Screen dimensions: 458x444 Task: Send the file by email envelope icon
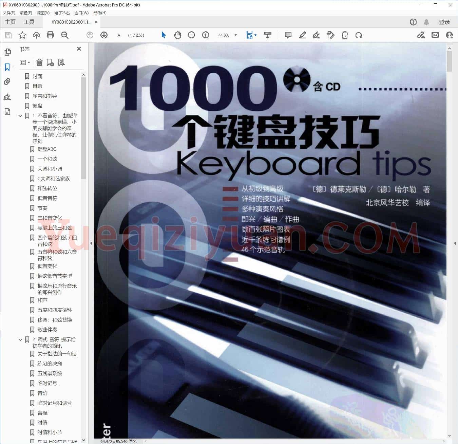coord(435,35)
